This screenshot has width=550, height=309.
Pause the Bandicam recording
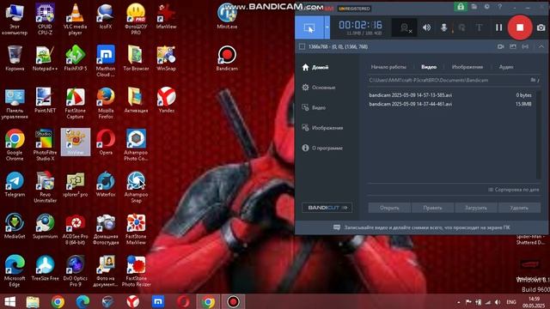pos(498,27)
